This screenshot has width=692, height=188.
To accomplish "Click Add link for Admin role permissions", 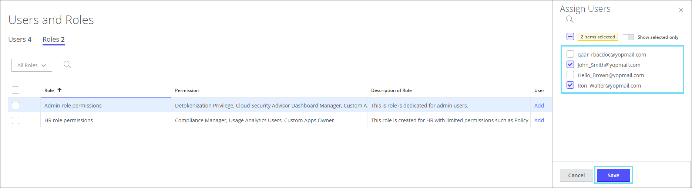I will coord(539,106).
